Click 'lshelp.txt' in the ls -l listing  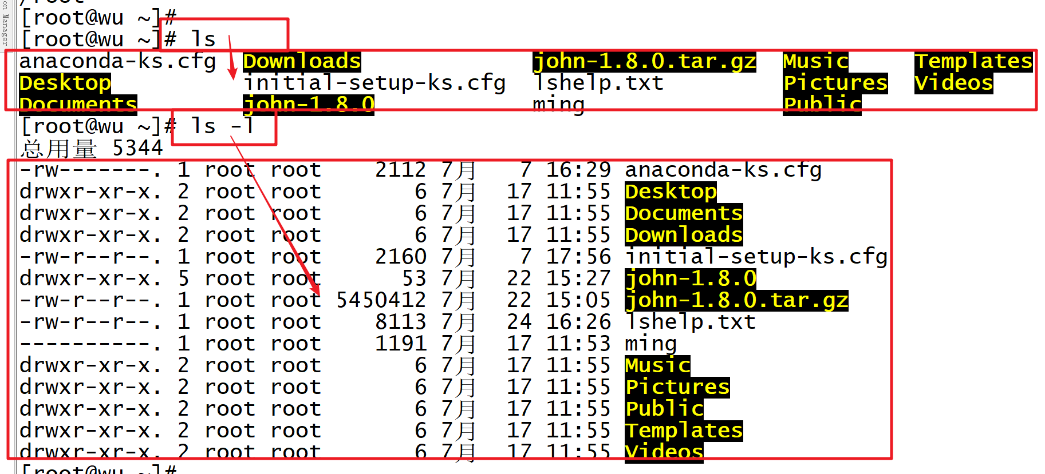[691, 322]
